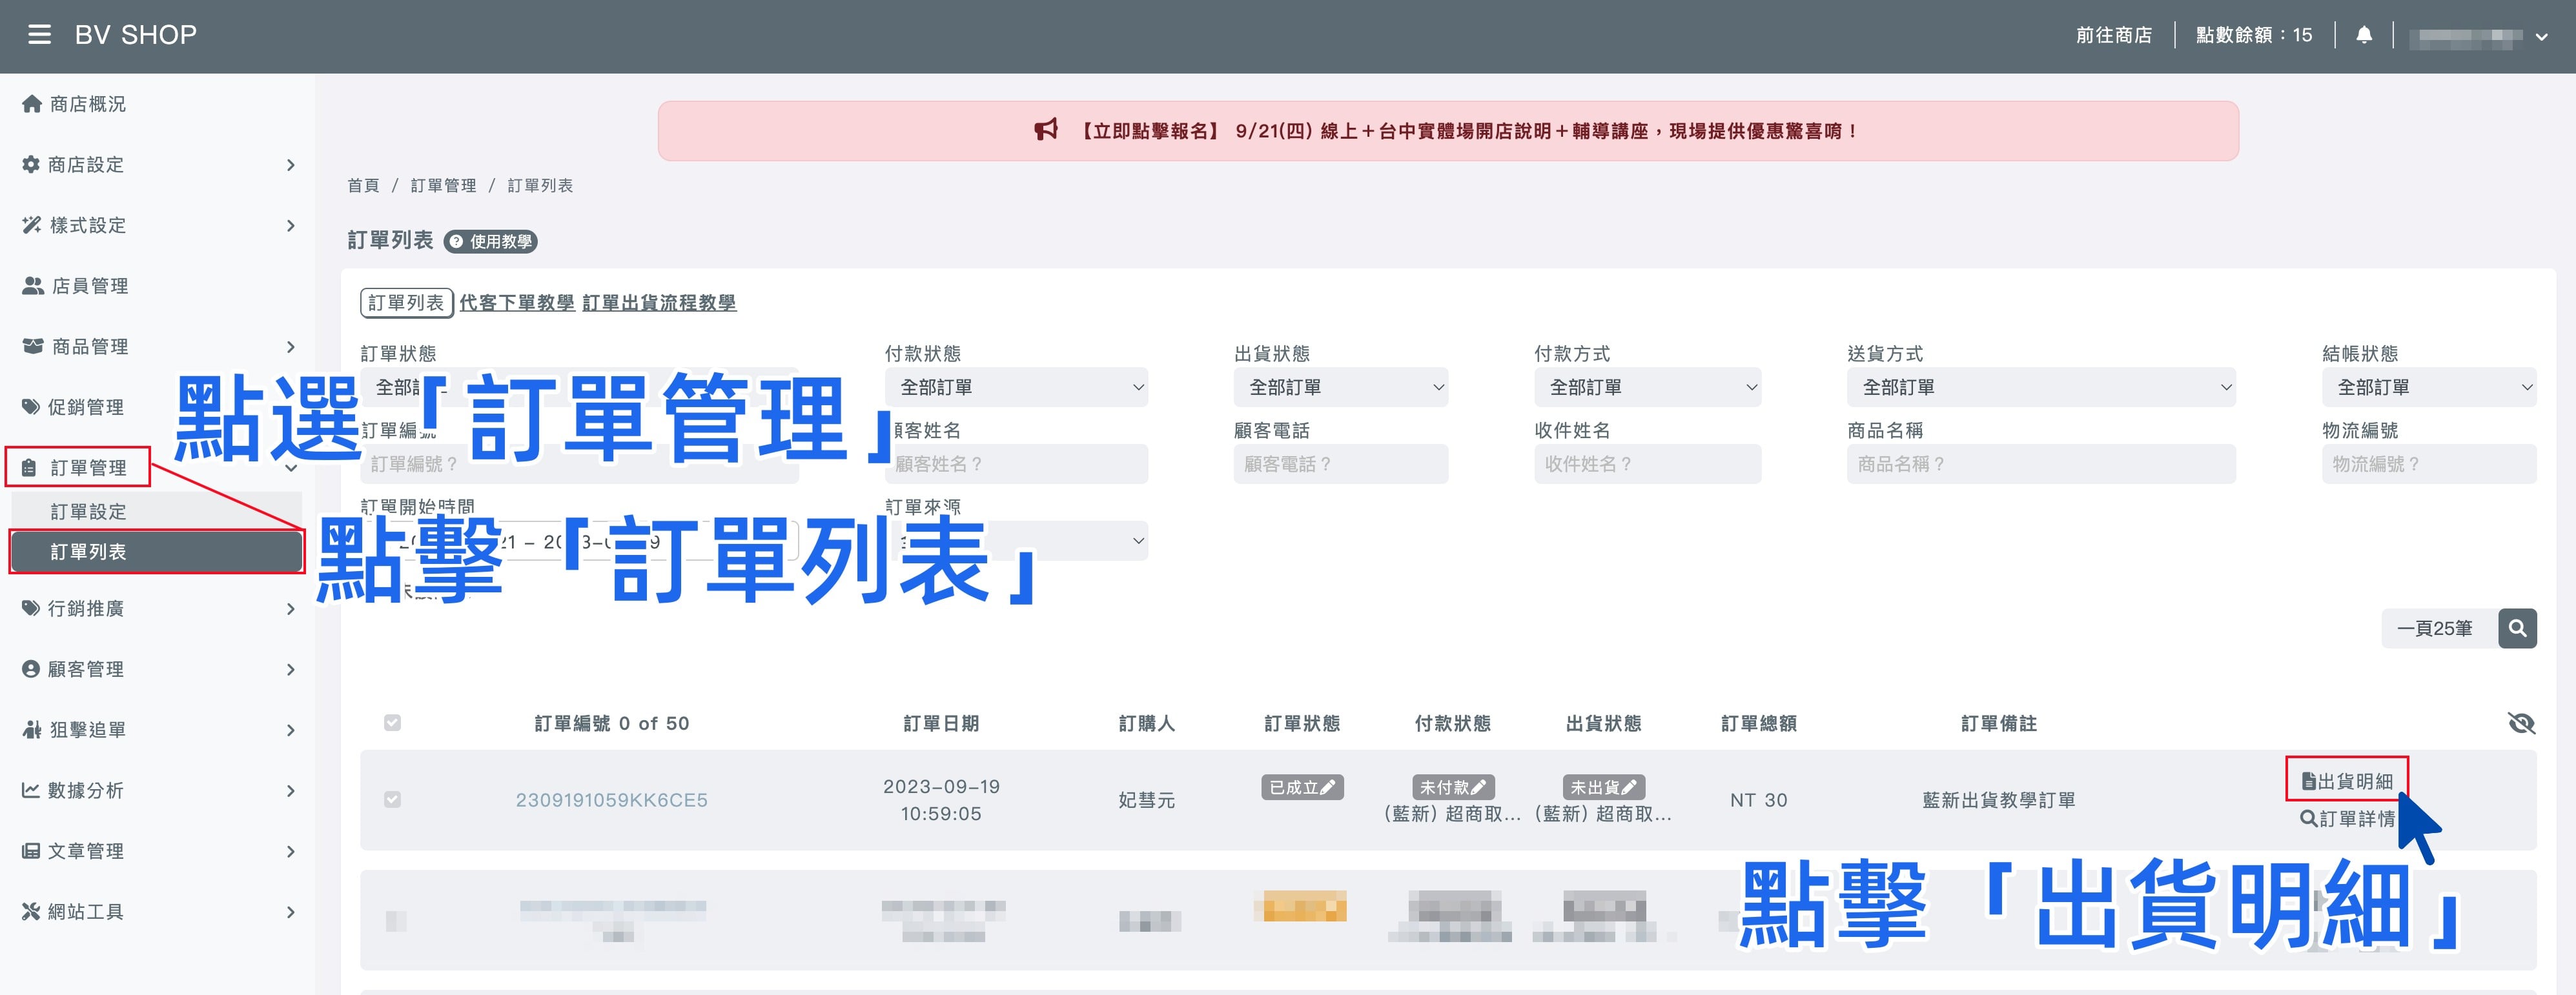Click the home icon beside 商店概況

point(32,104)
